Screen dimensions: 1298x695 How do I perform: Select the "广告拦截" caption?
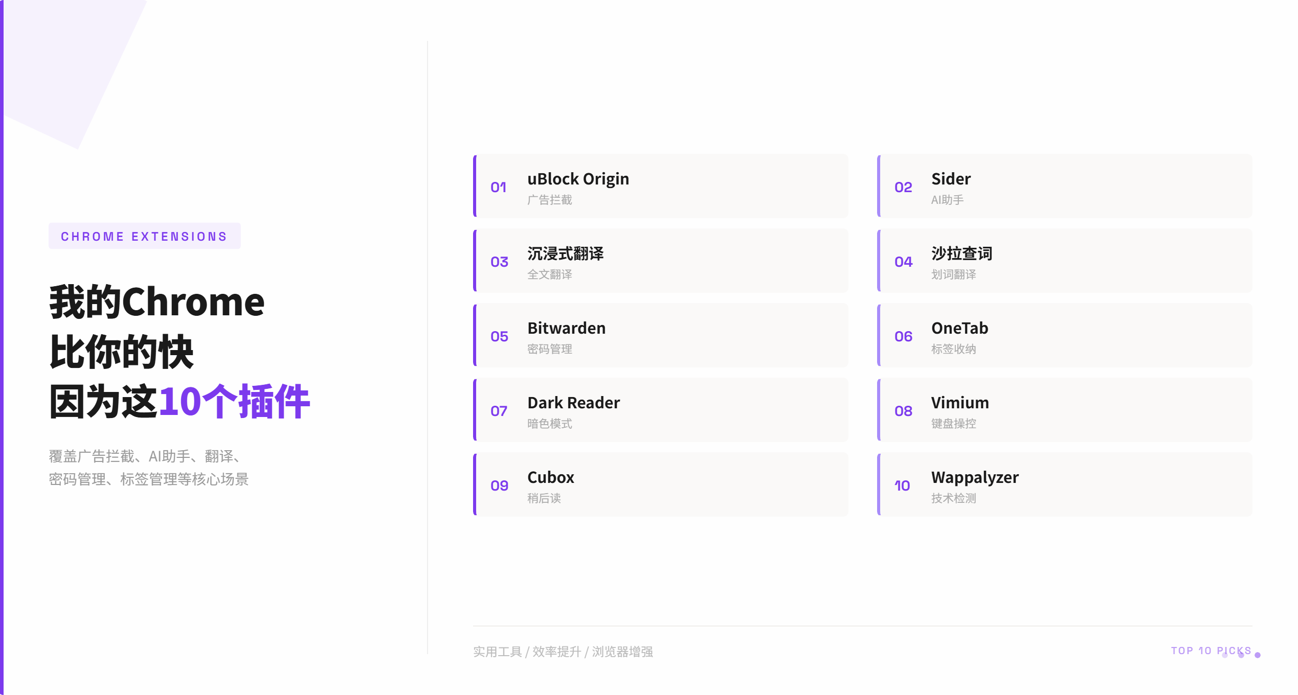coord(550,200)
